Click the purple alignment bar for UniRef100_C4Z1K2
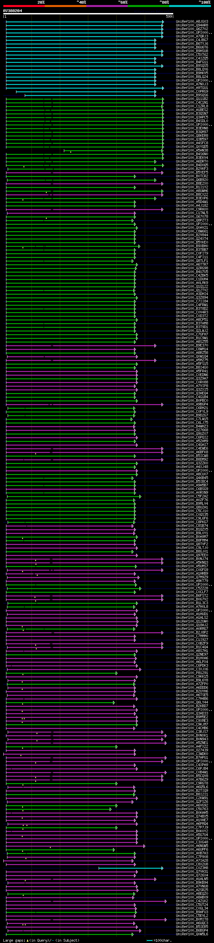The width and height of the screenshot is (214, 943). [x=86, y=901]
